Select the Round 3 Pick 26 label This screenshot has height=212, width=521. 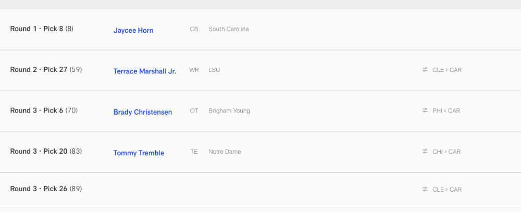(x=46, y=189)
